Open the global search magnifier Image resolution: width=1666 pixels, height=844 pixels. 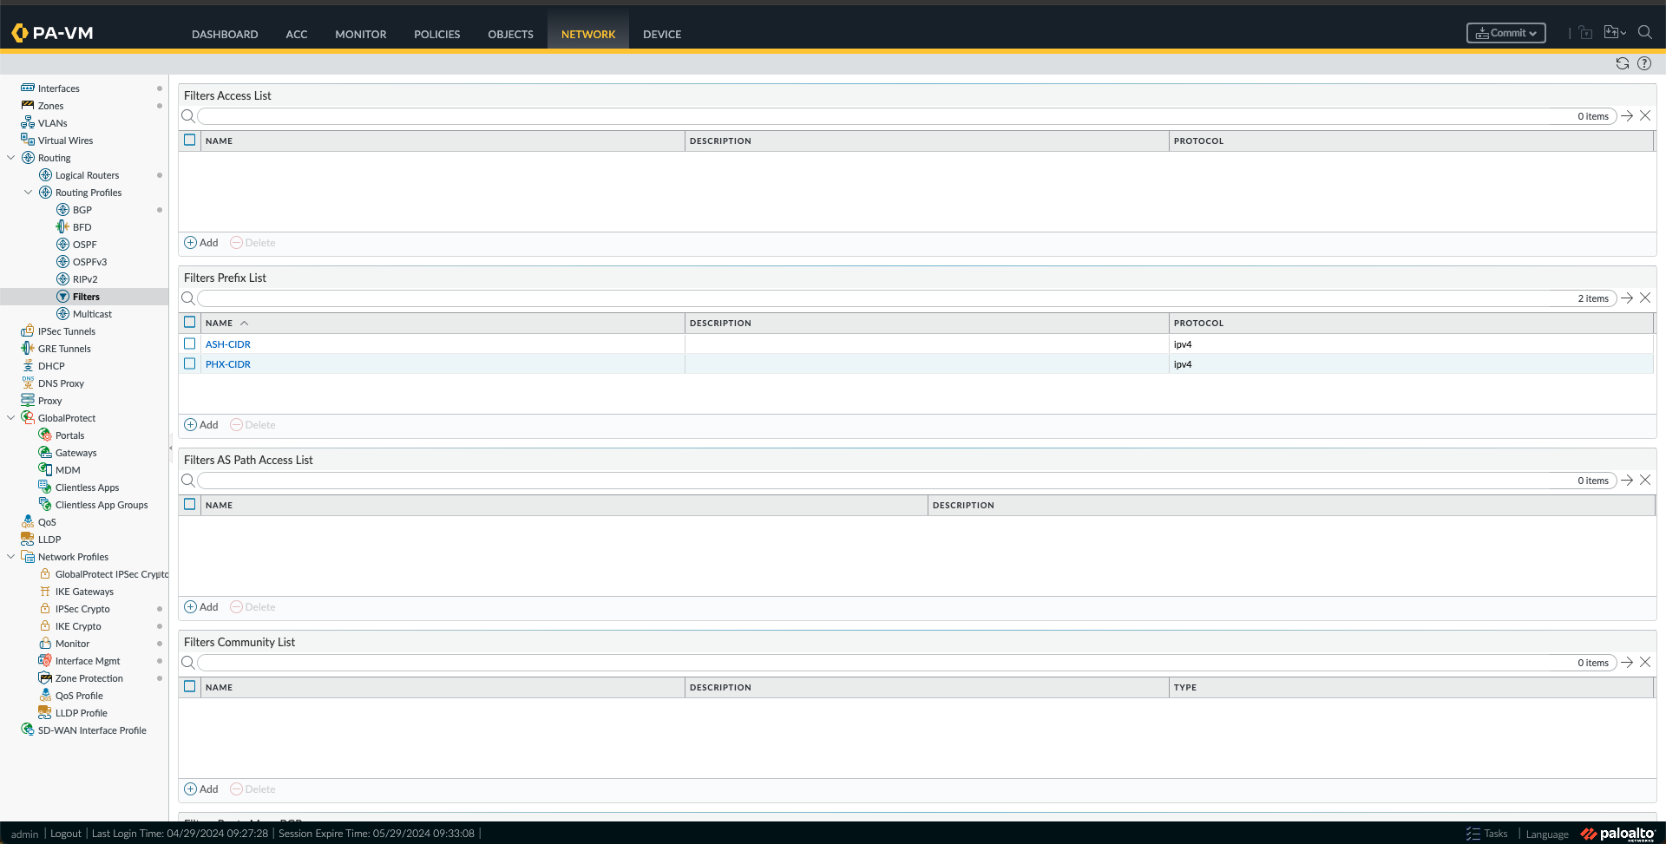point(1645,32)
